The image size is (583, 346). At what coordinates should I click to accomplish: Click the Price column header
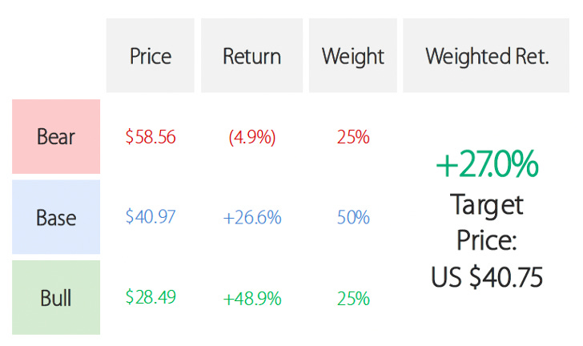tap(151, 55)
